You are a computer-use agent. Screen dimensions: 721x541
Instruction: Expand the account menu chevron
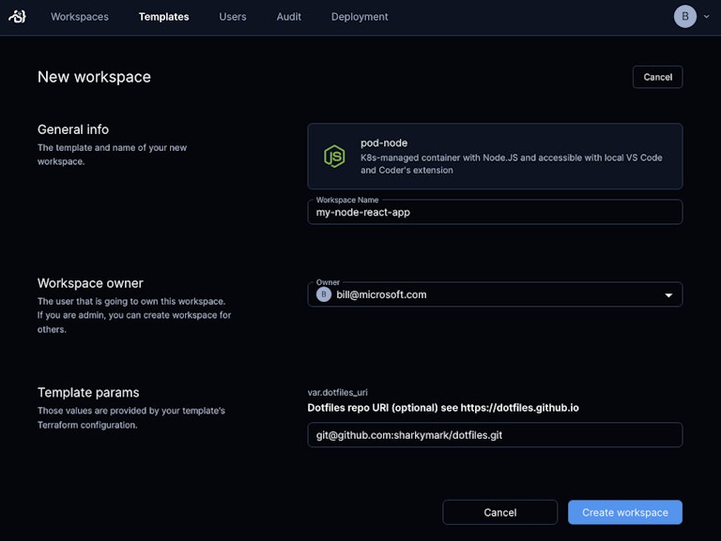click(x=706, y=17)
